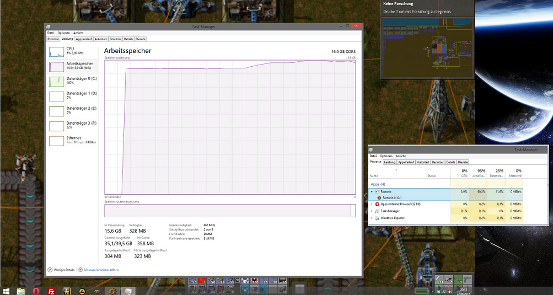Image resolution: width=553 pixels, height=295 pixels.
Task: Switch to Details tab in large Task-Manager
Action: pos(128,39)
